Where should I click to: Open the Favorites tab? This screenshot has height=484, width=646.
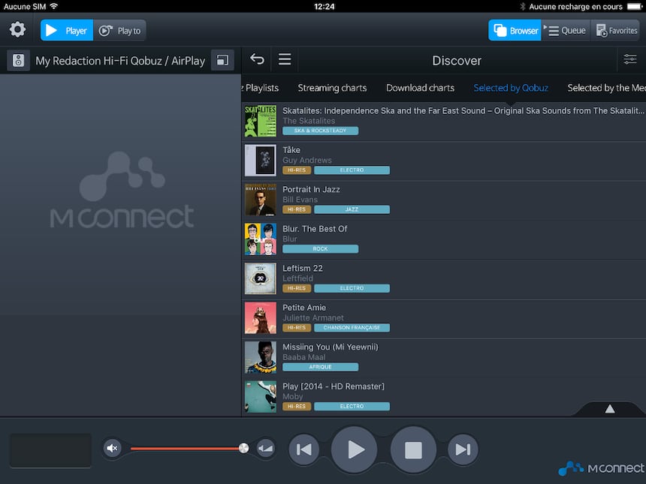coord(615,31)
